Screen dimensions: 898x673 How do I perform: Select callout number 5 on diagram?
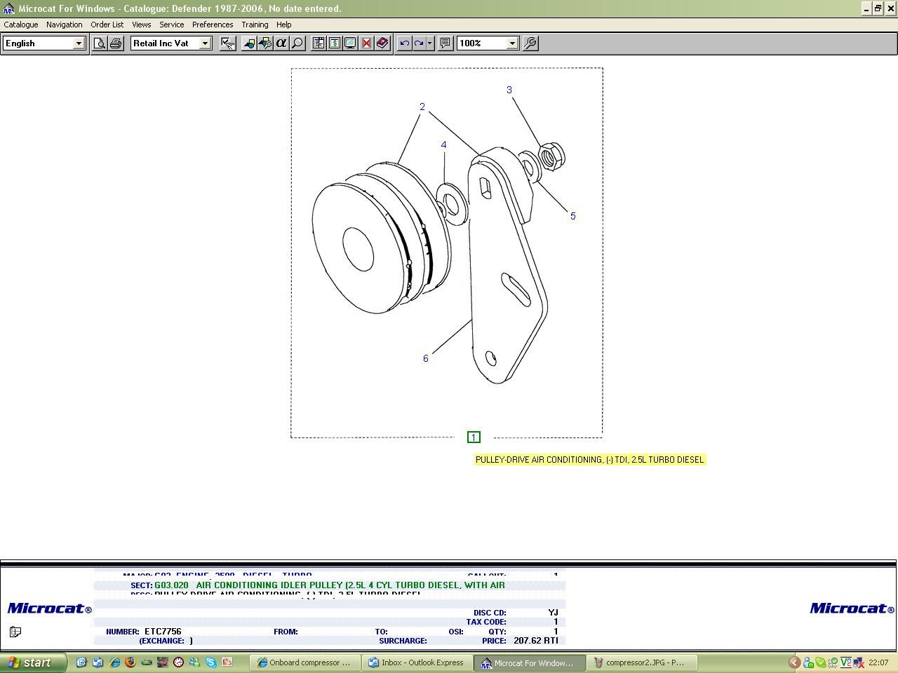pyautogui.click(x=572, y=216)
